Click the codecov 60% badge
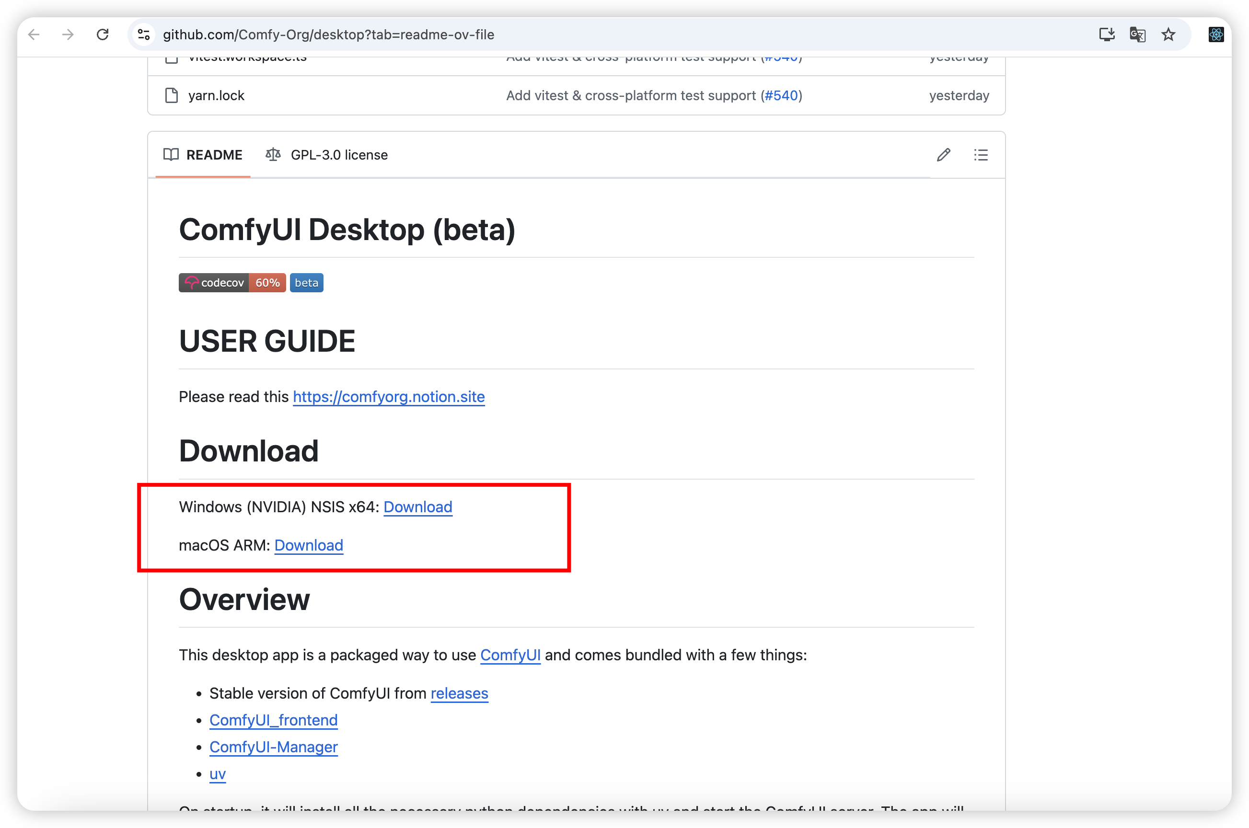This screenshot has width=1249, height=828. [x=232, y=283]
